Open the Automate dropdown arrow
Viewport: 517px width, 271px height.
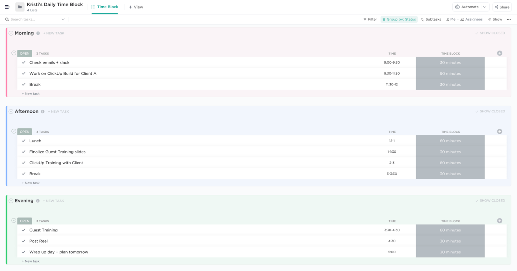[x=485, y=7]
